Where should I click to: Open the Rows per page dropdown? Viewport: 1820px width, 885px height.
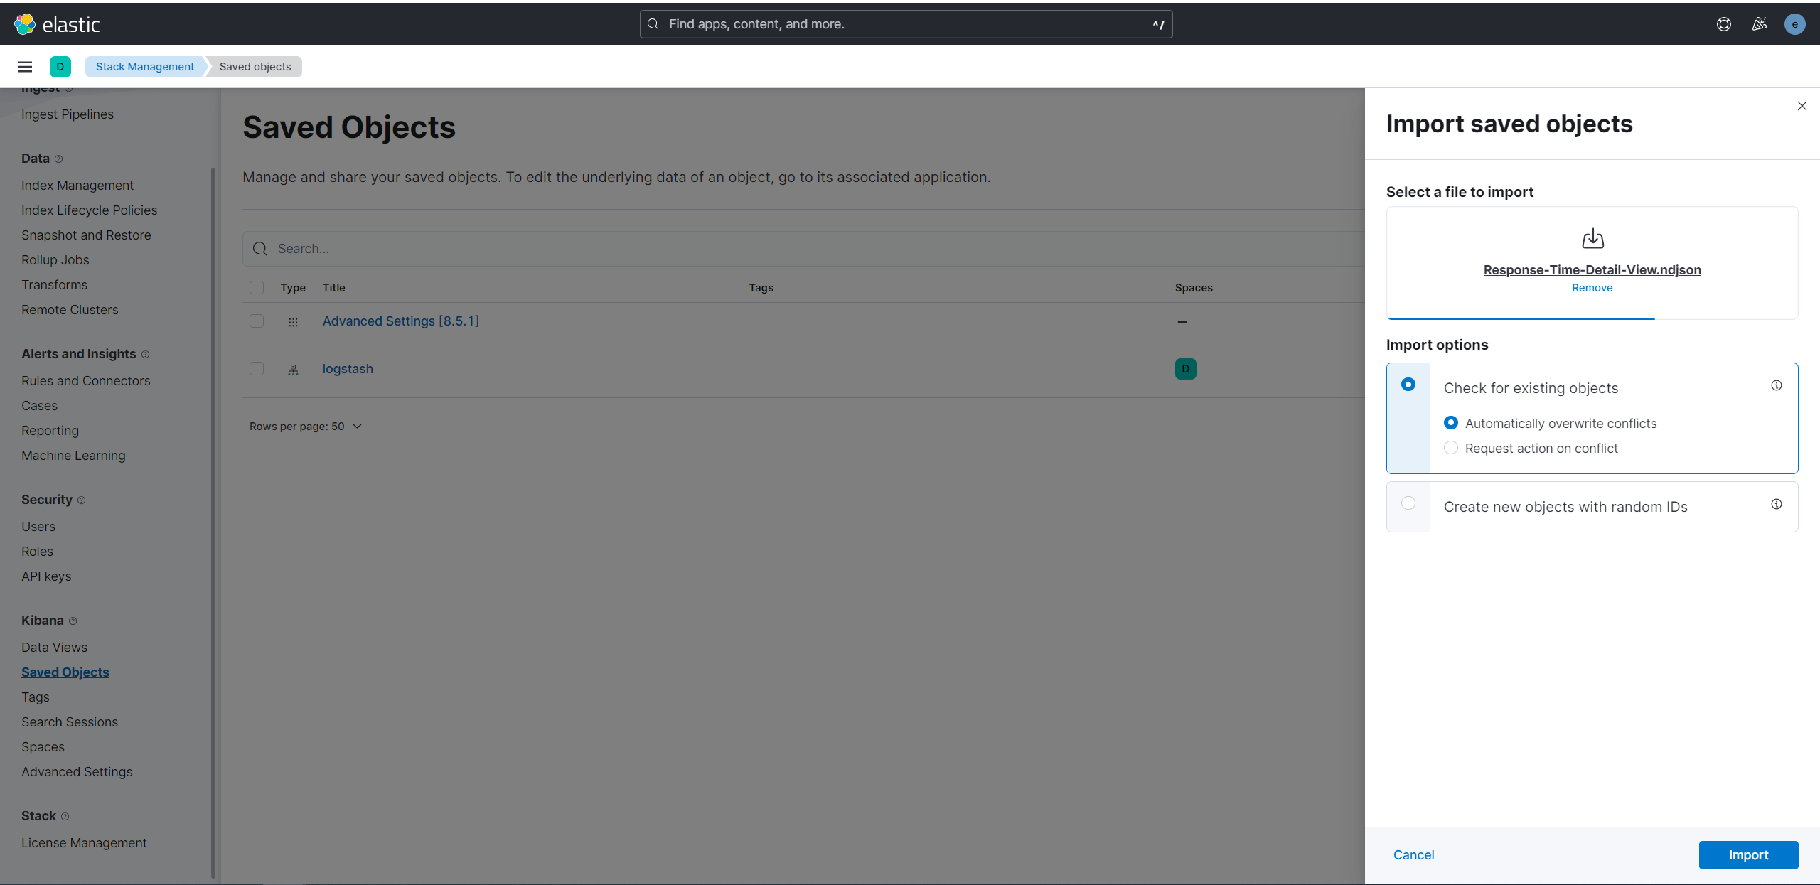306,426
